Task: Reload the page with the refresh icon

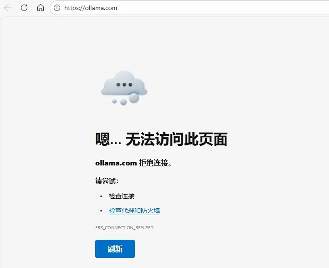Action: click(x=24, y=8)
